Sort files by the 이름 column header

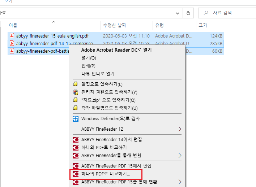click(13, 25)
